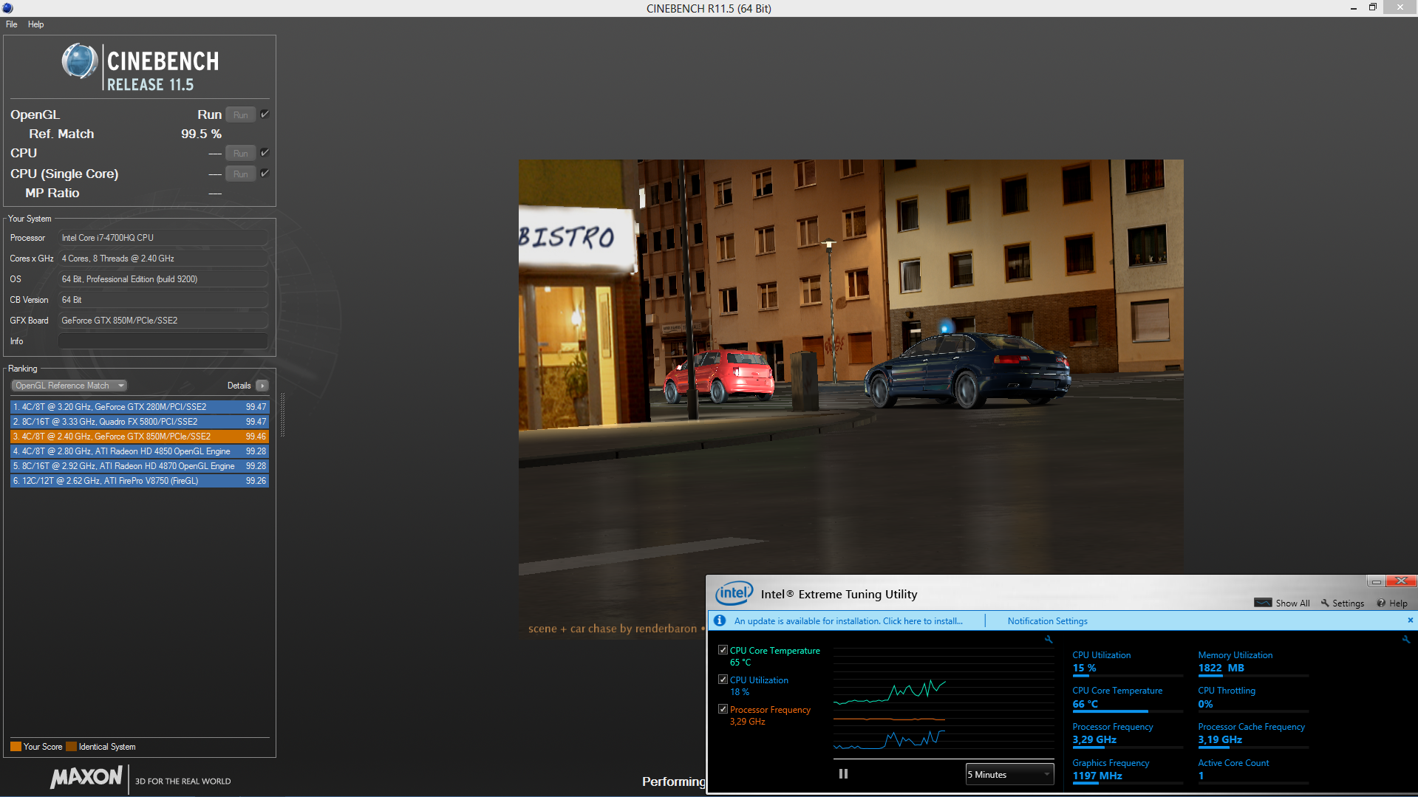
Task: Click the Ref. Match 99.5 % value
Action: click(x=201, y=134)
